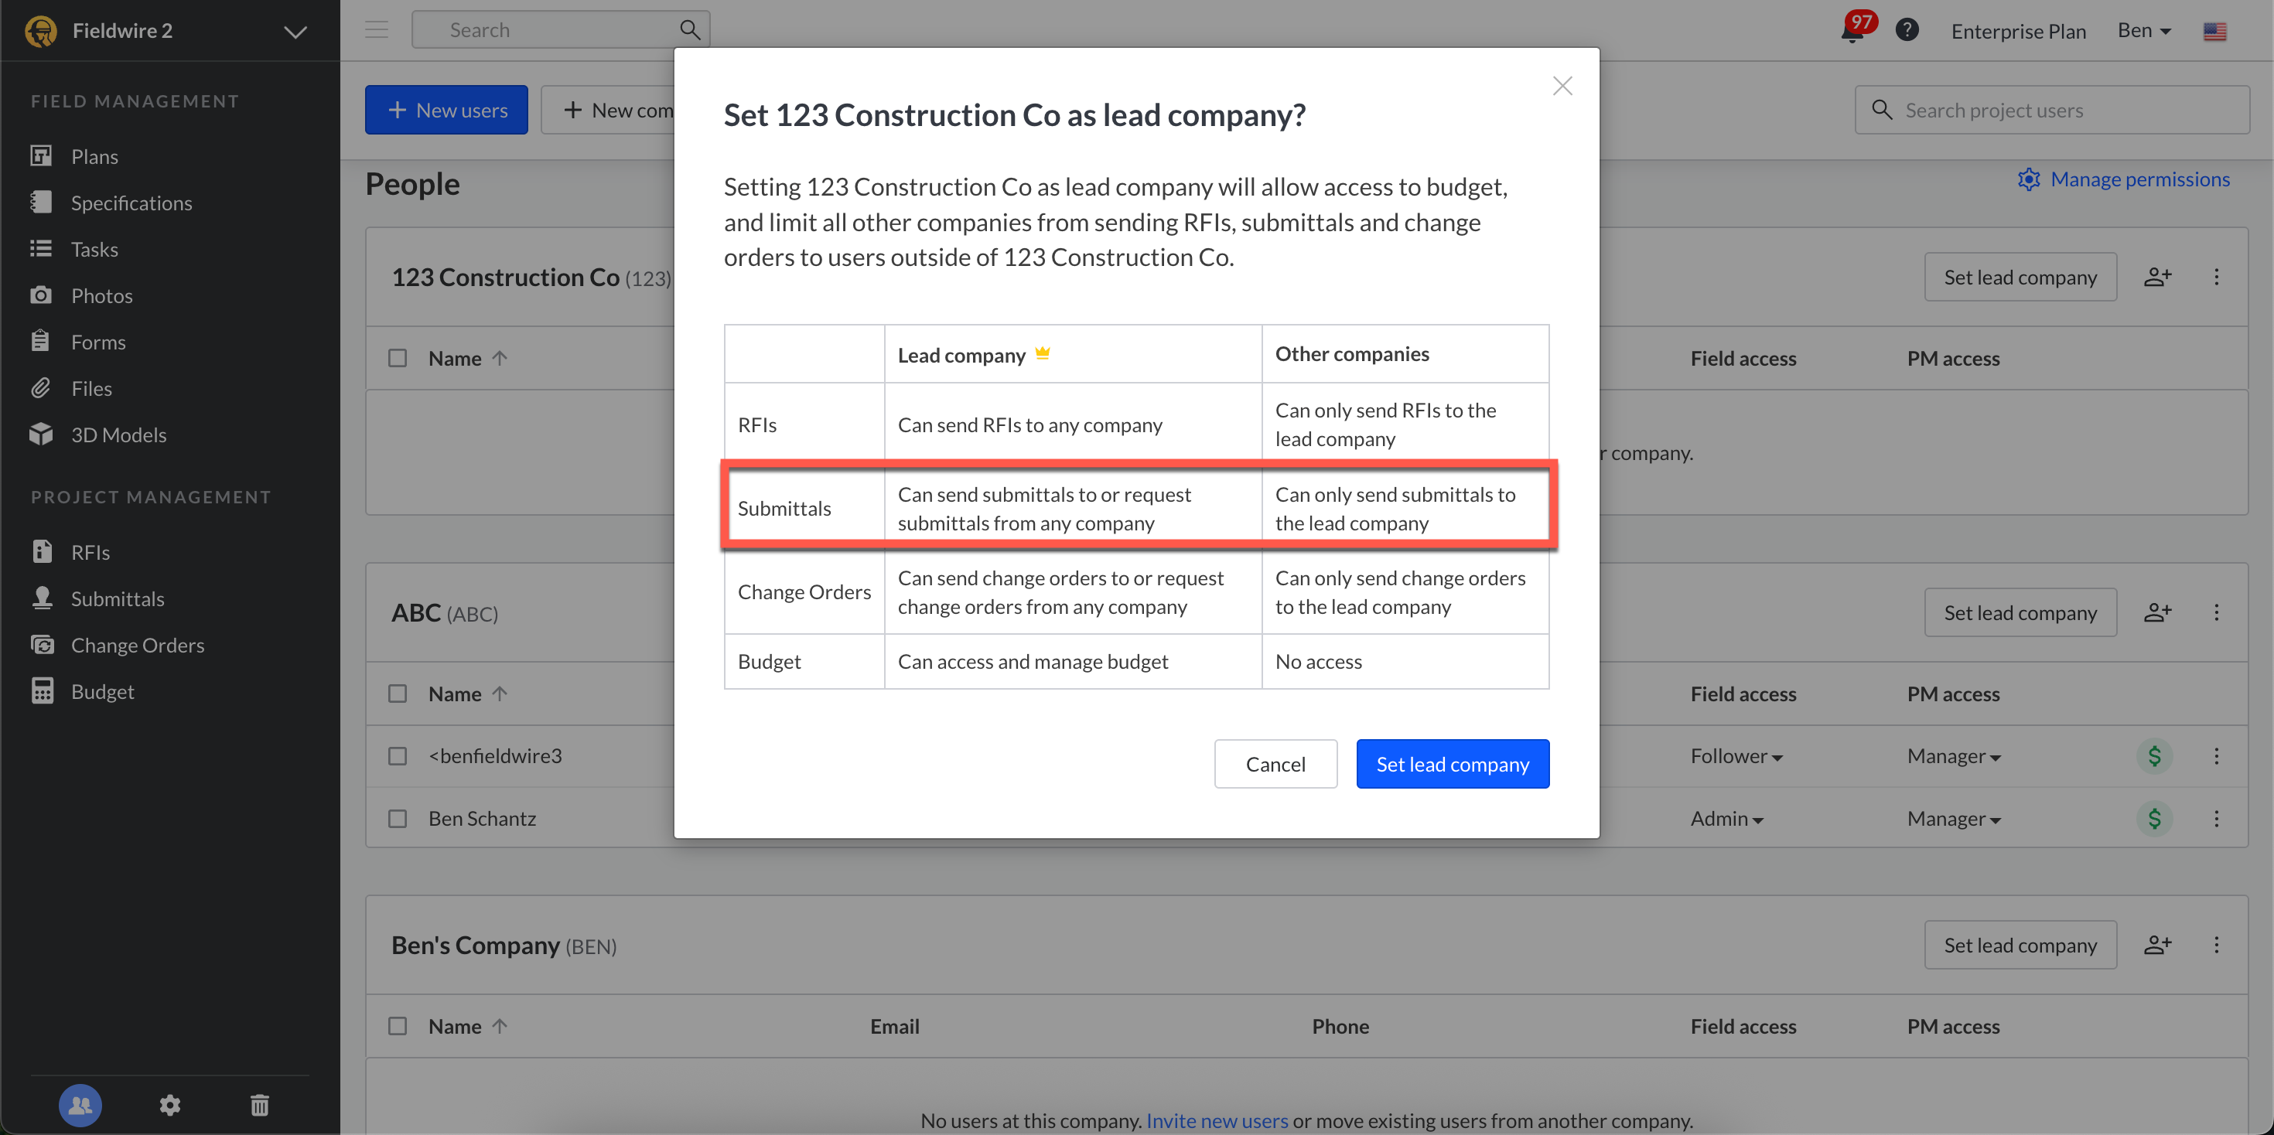
Task: Open the Ben user account dropdown
Action: click(x=2143, y=30)
